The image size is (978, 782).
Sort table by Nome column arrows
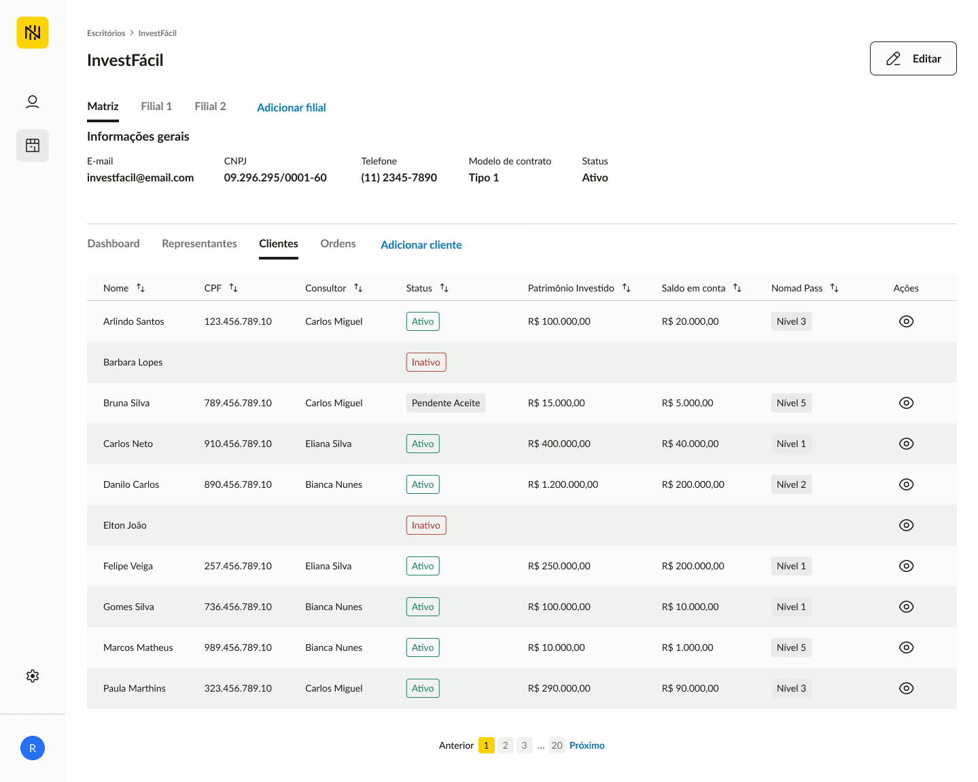point(141,288)
